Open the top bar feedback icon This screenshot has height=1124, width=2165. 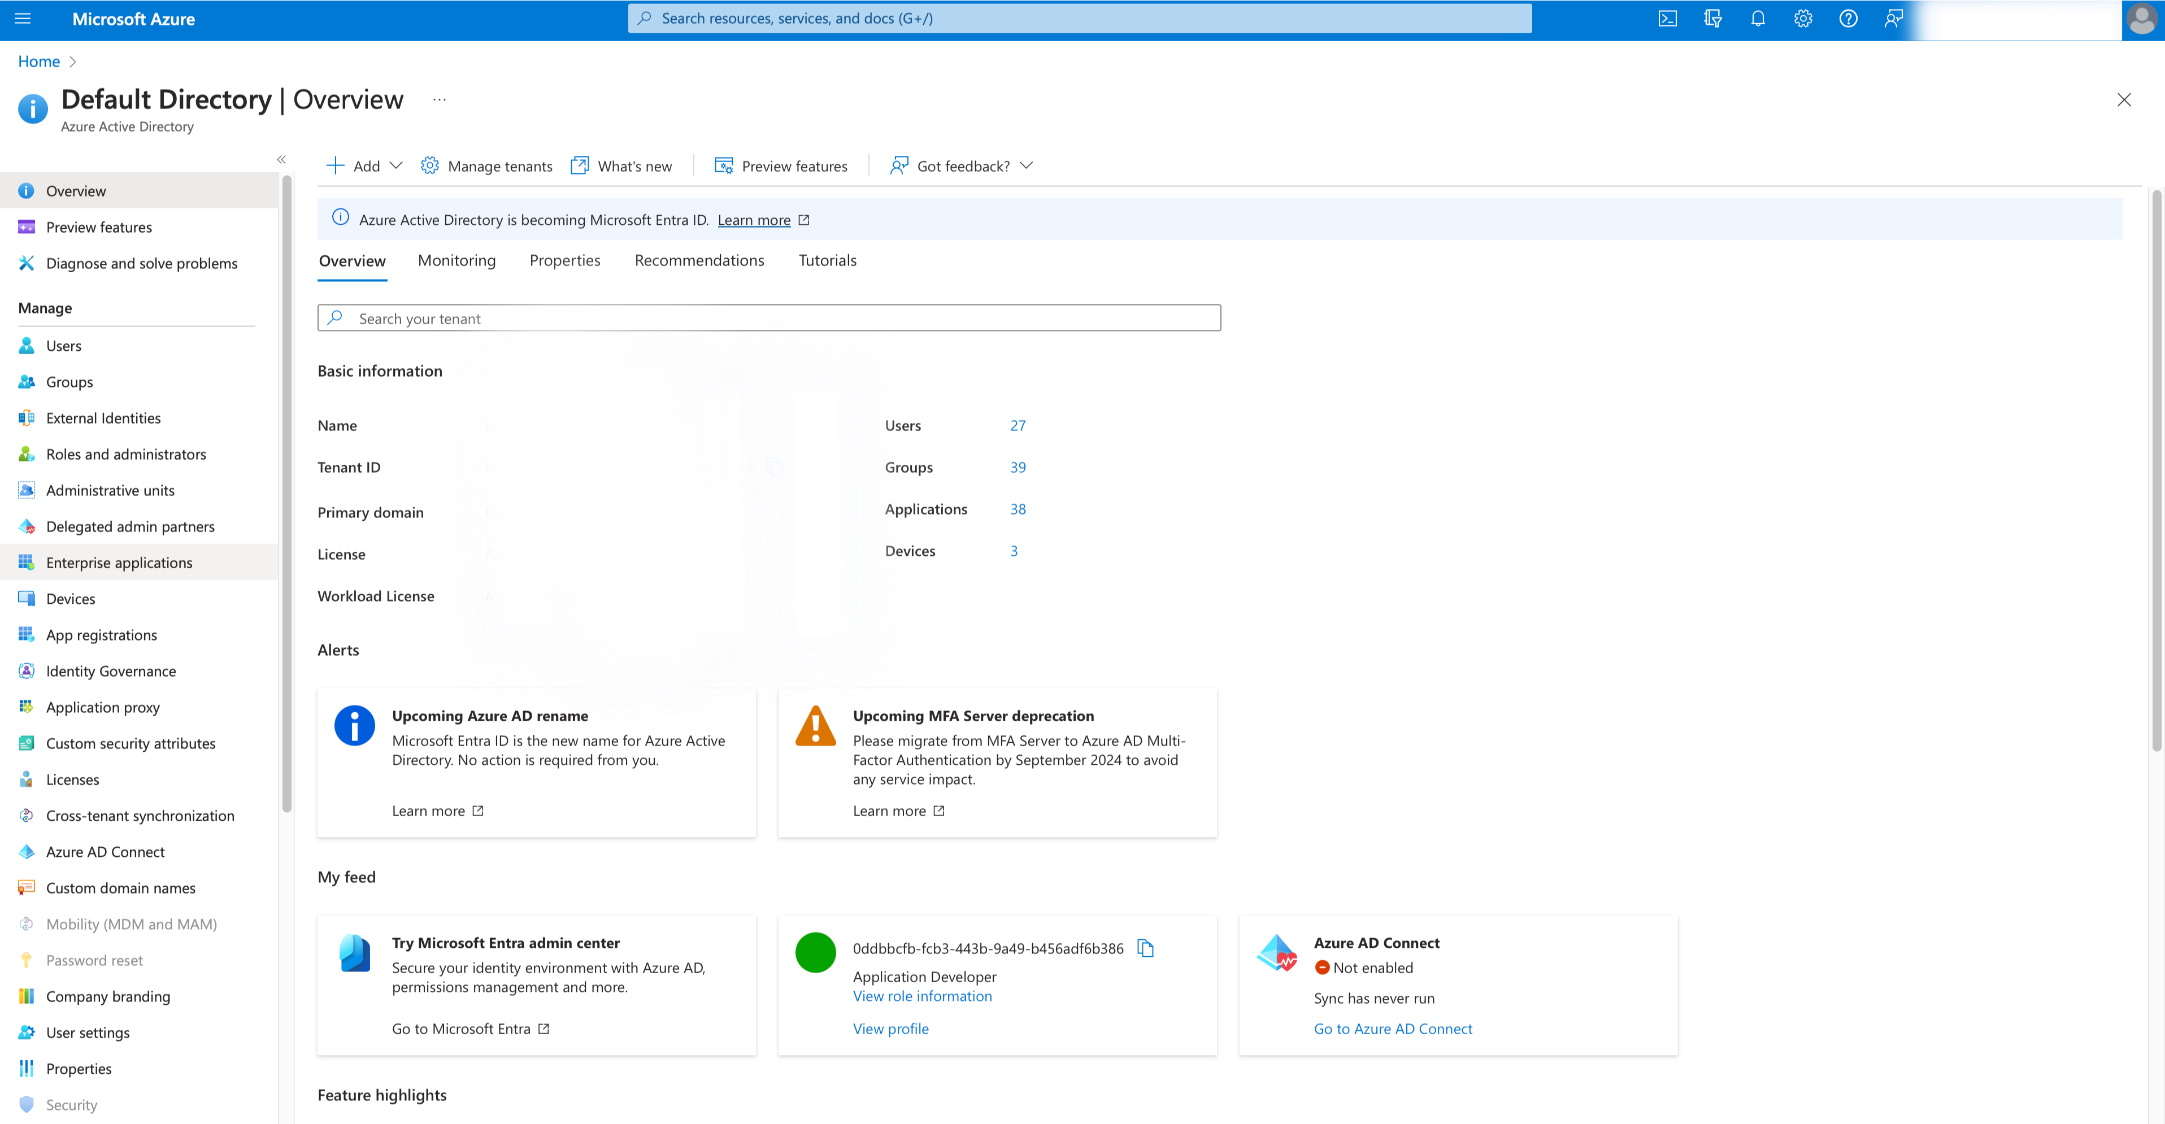tap(1894, 19)
